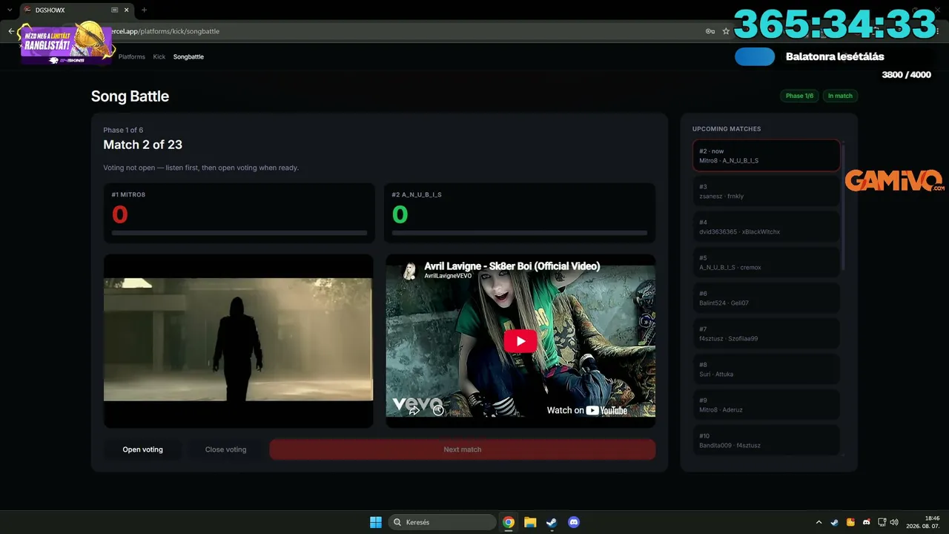Click MITRO8's vote progress bar
The height and width of the screenshot is (534, 949).
click(239, 233)
